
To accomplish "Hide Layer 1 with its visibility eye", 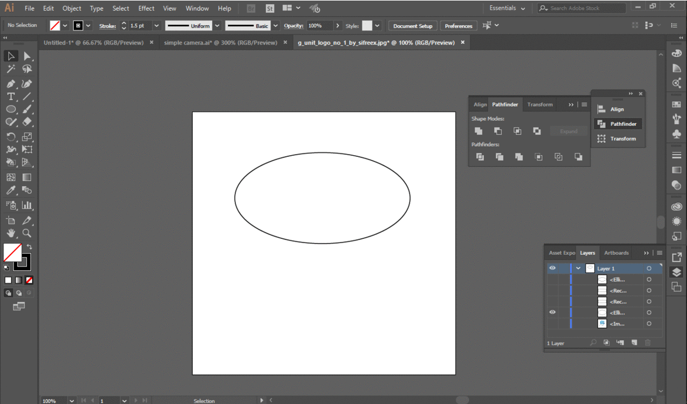I will point(552,268).
